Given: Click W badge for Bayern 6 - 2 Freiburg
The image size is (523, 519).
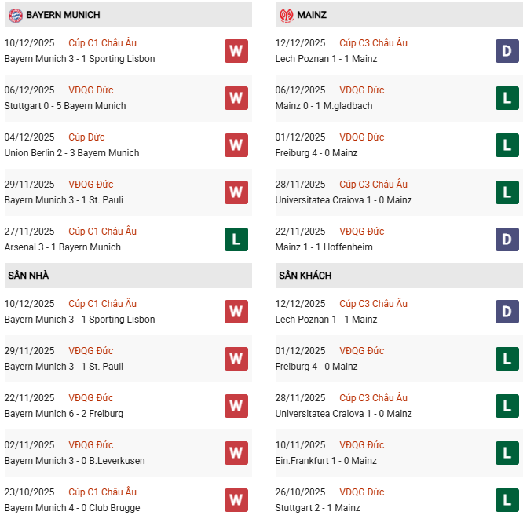Looking at the screenshot, I should pyautogui.click(x=236, y=406).
